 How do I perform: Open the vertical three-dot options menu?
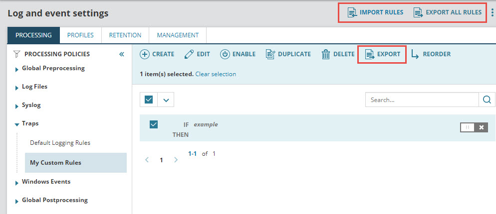coord(492,12)
